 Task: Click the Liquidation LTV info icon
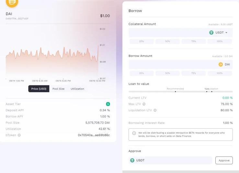pos(155,110)
